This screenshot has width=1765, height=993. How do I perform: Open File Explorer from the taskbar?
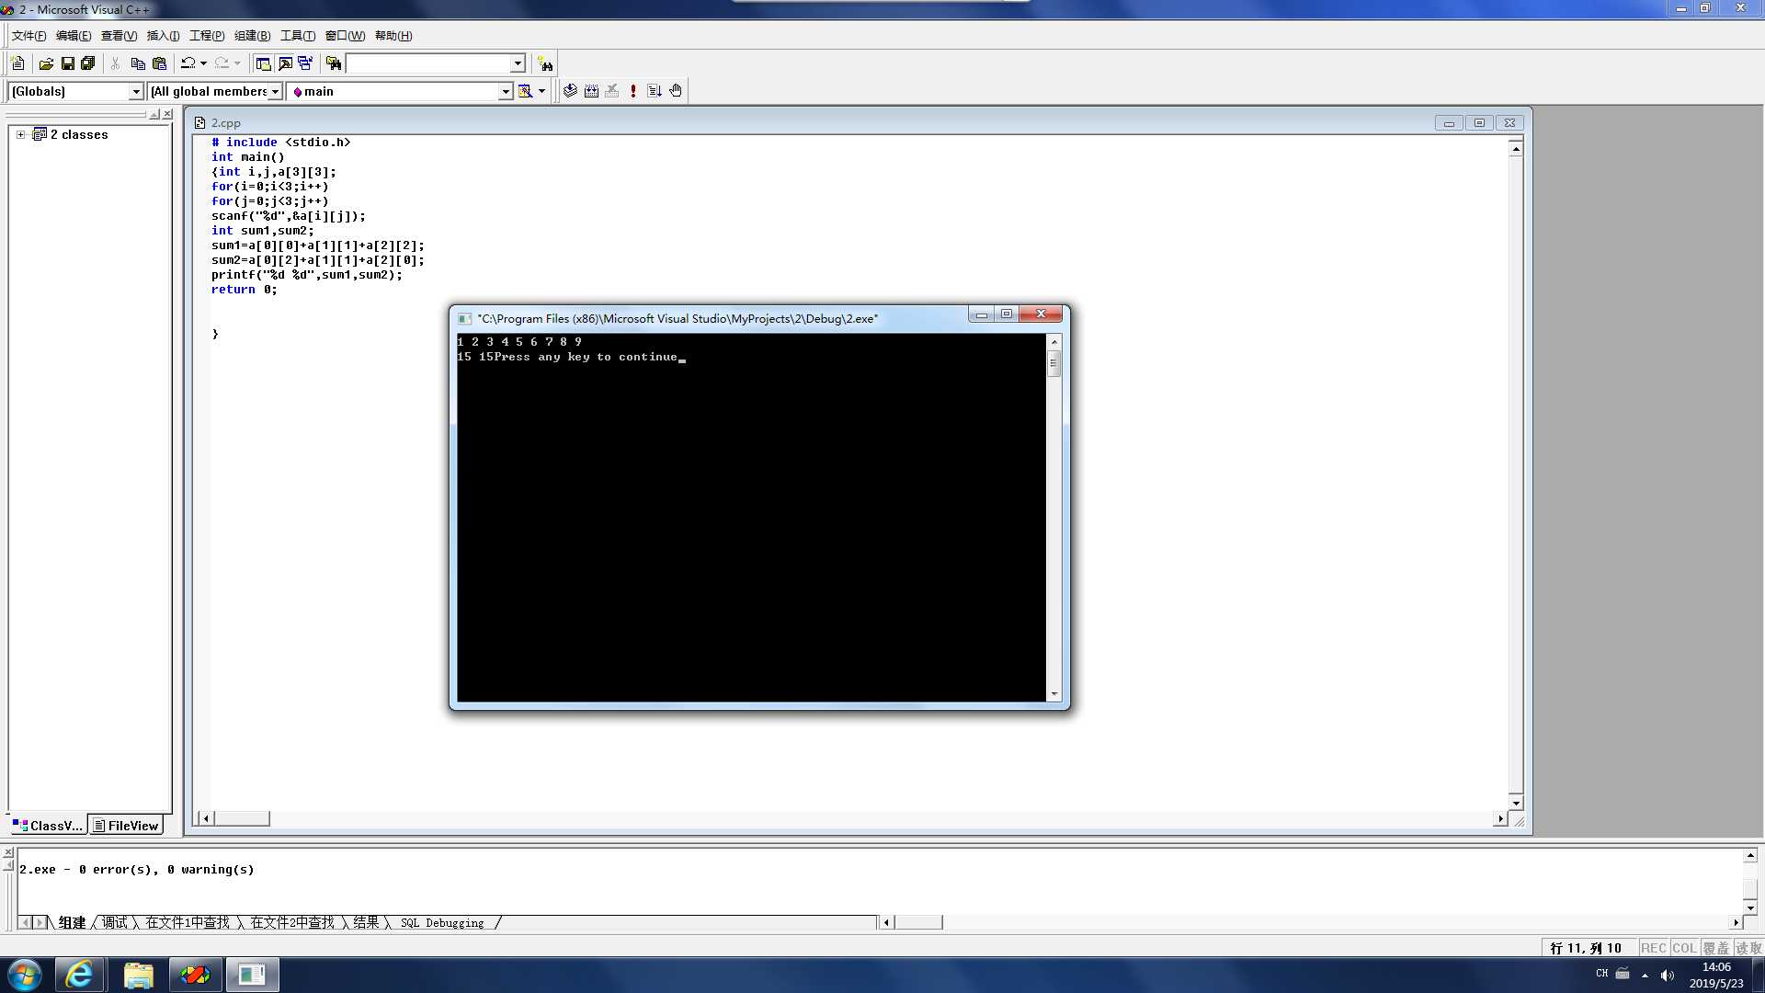pos(138,975)
